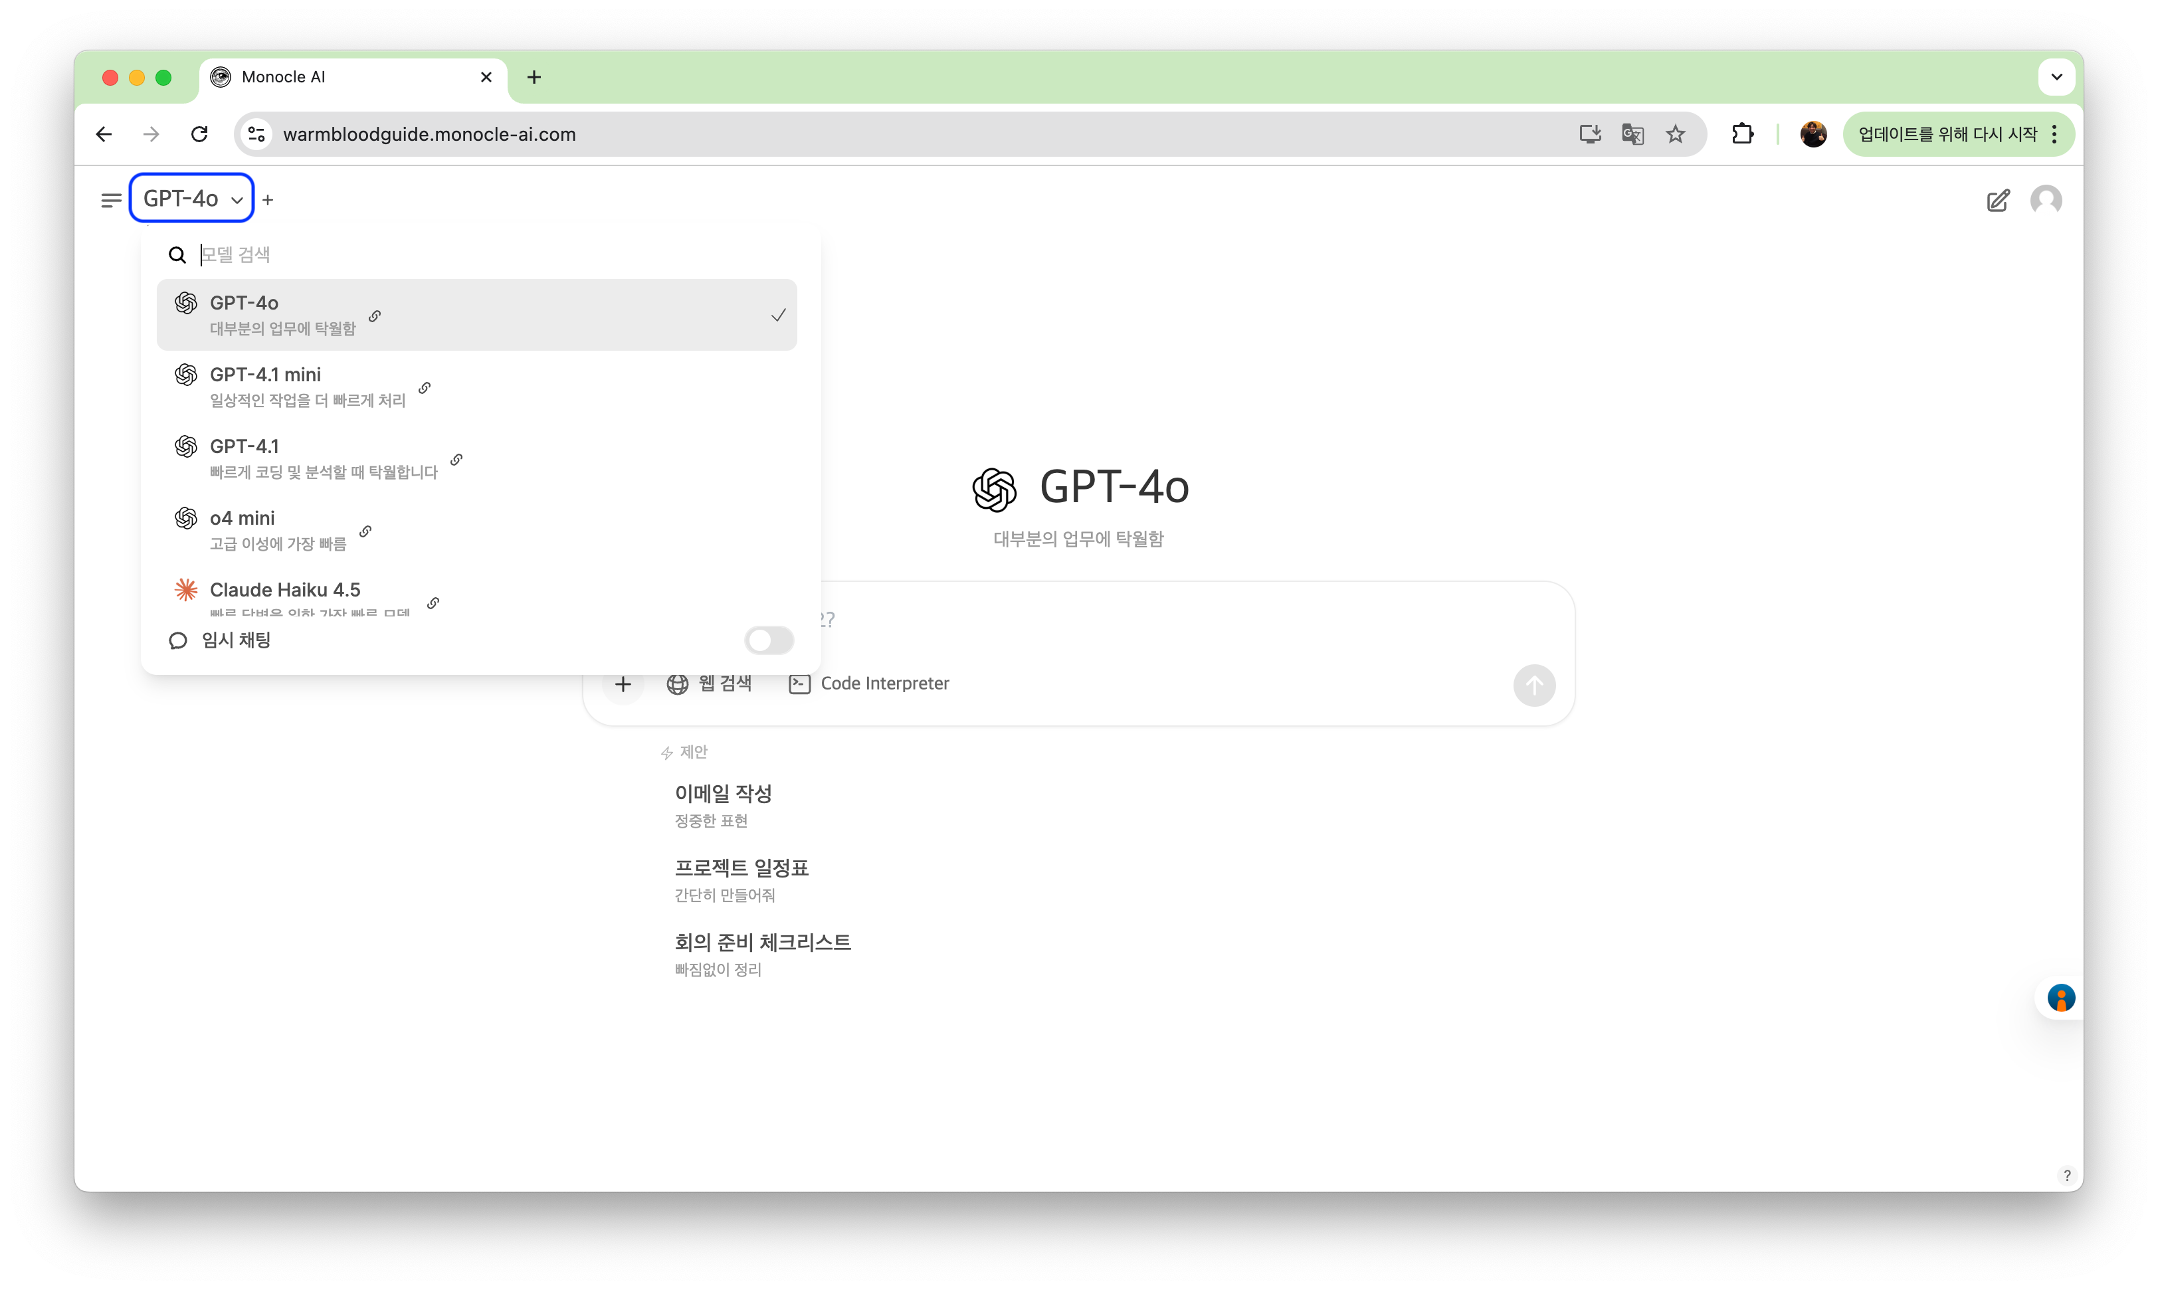Activate the Code Interpreter tool
The height and width of the screenshot is (1290, 2158).
pos(870,684)
